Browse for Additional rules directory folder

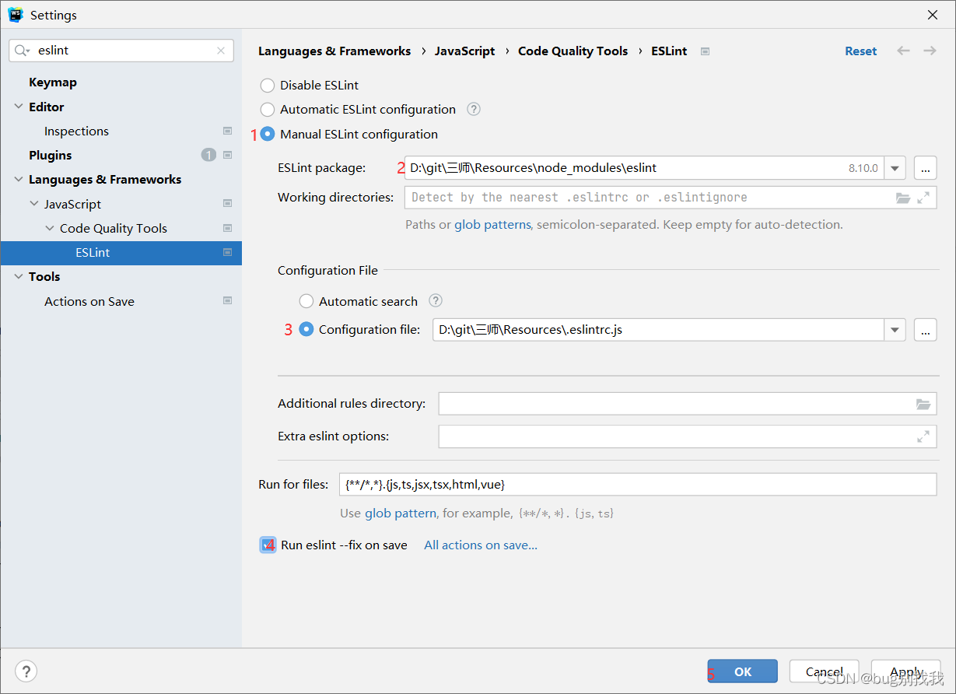click(x=923, y=404)
